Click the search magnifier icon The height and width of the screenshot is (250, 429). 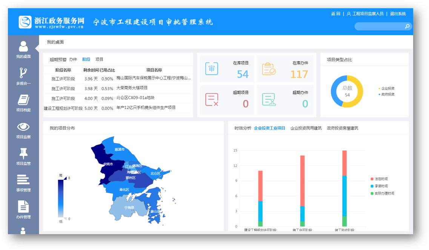[407, 26]
